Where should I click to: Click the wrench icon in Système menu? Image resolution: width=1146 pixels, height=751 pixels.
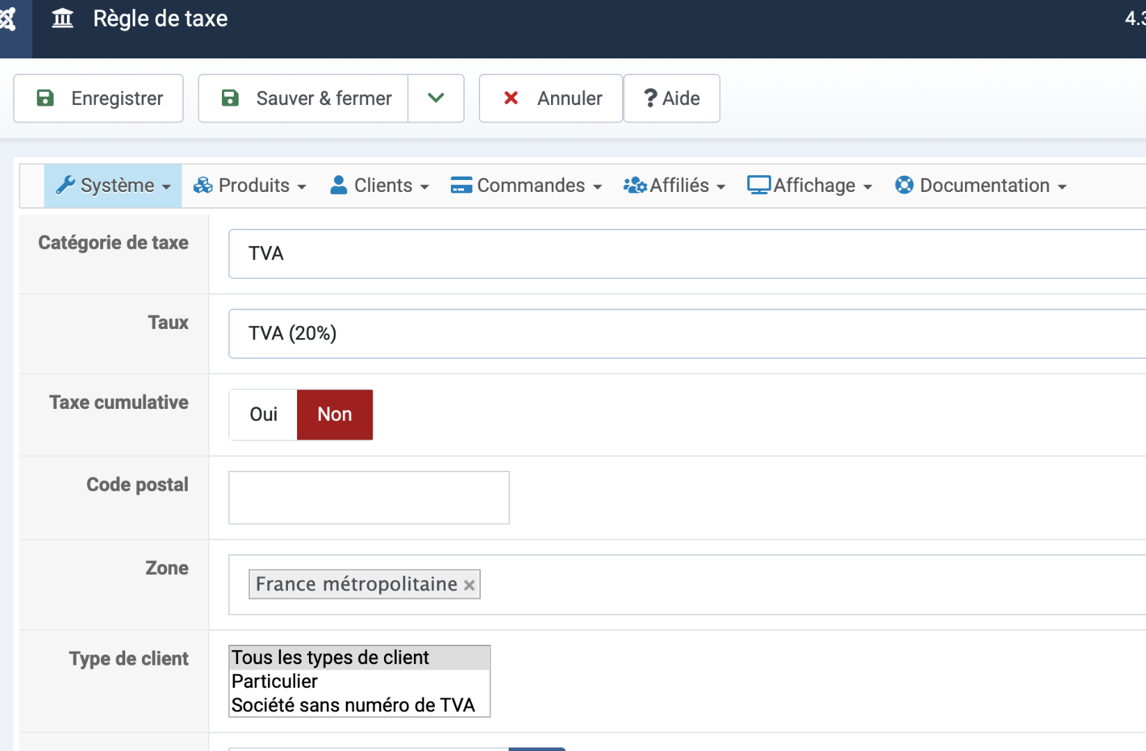65,185
